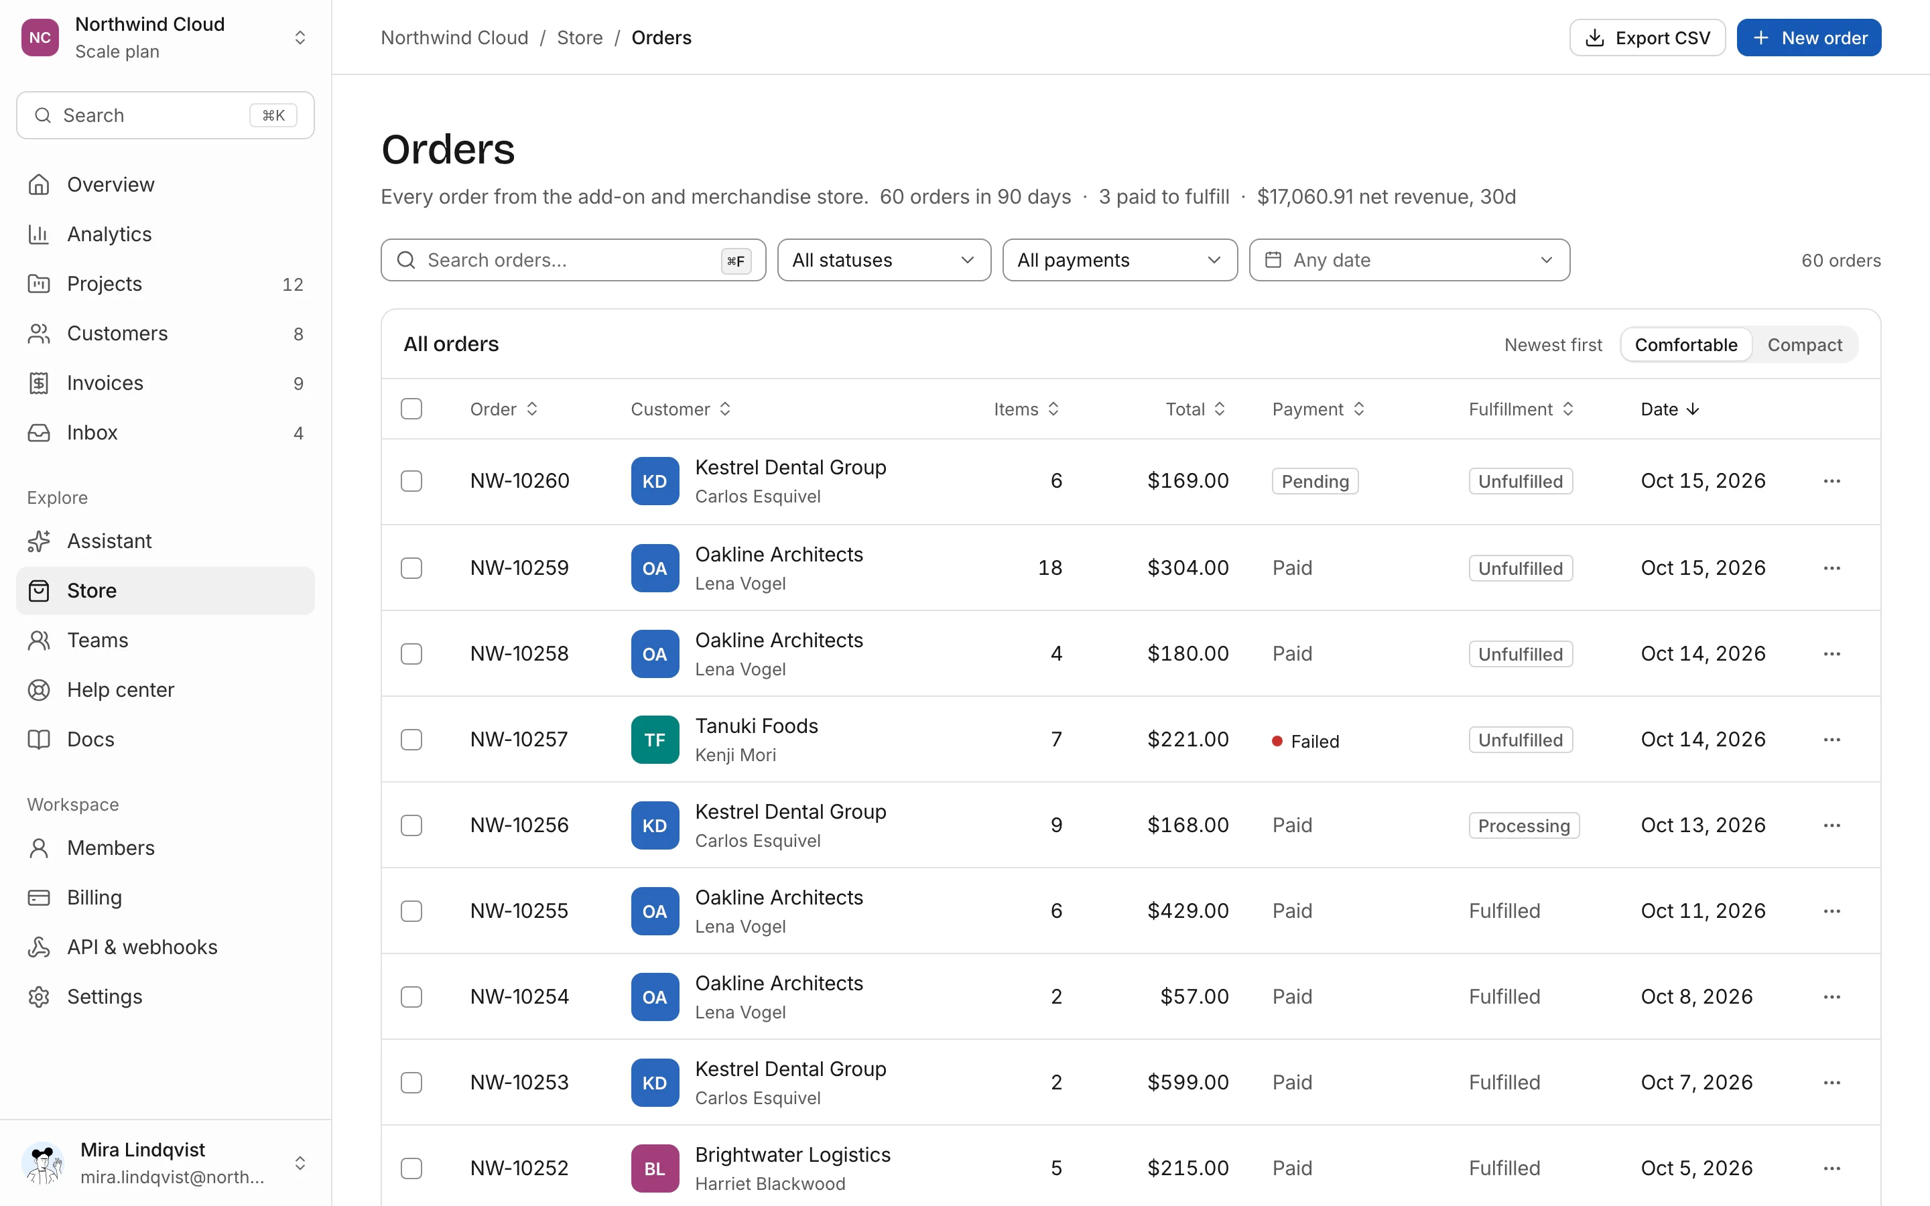Image resolution: width=1930 pixels, height=1206 pixels.
Task: Click the KD avatar for NW-10256
Action: [655, 825]
